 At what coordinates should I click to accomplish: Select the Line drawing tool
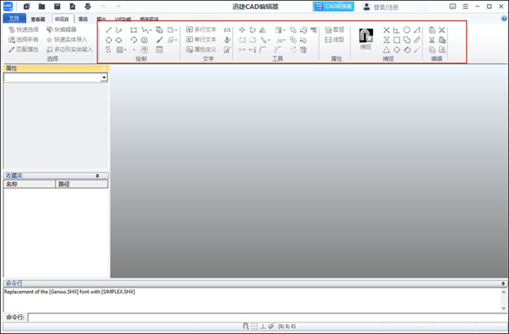point(108,30)
